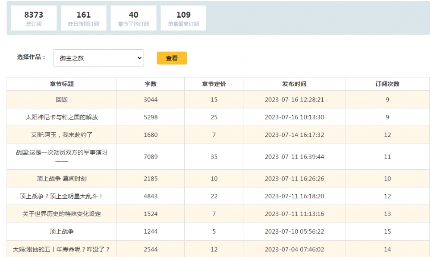Click the 订阅次数 column header

[x=387, y=84]
